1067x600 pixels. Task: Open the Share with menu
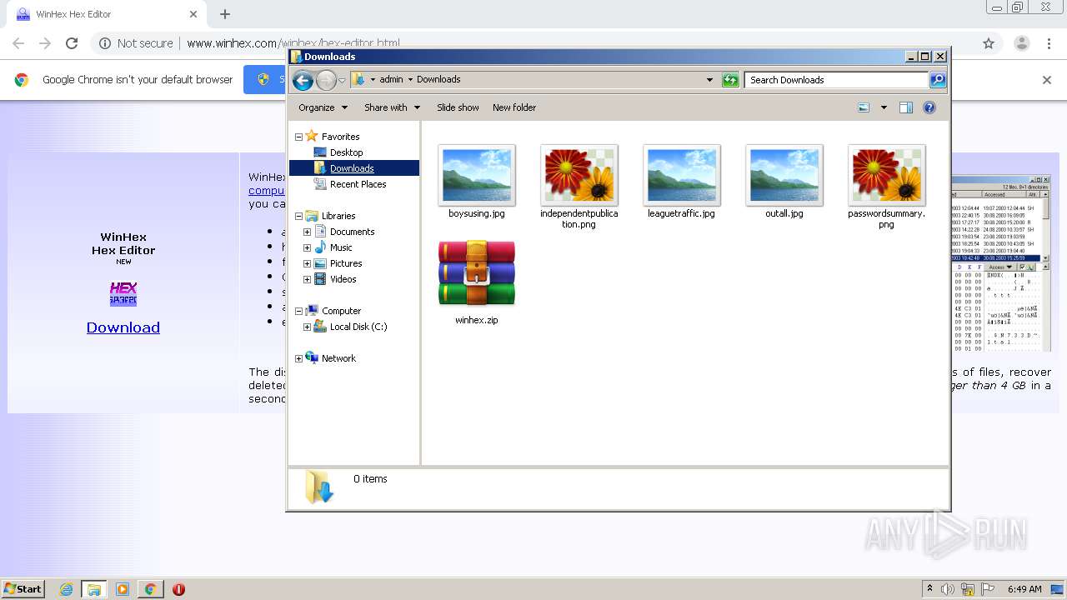coord(392,107)
